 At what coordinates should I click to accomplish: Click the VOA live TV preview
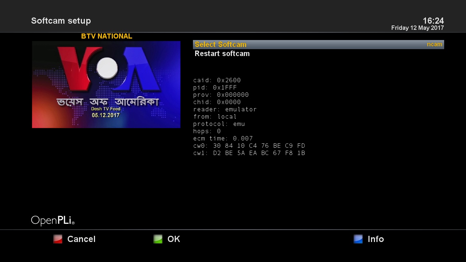[x=106, y=84]
